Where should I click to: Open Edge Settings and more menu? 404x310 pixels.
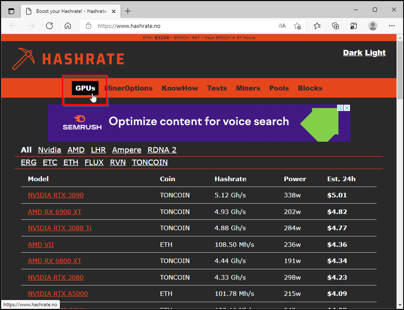point(392,26)
